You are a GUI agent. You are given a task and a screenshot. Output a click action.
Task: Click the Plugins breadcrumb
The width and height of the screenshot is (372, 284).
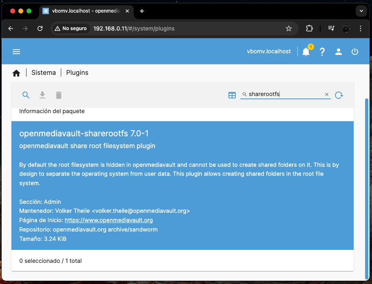[x=77, y=73]
